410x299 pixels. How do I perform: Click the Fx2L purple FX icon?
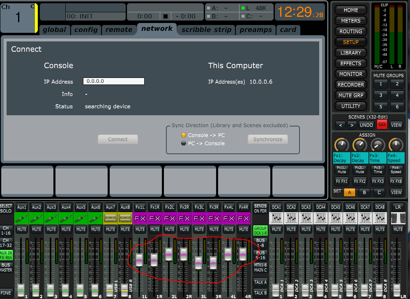[169, 218]
